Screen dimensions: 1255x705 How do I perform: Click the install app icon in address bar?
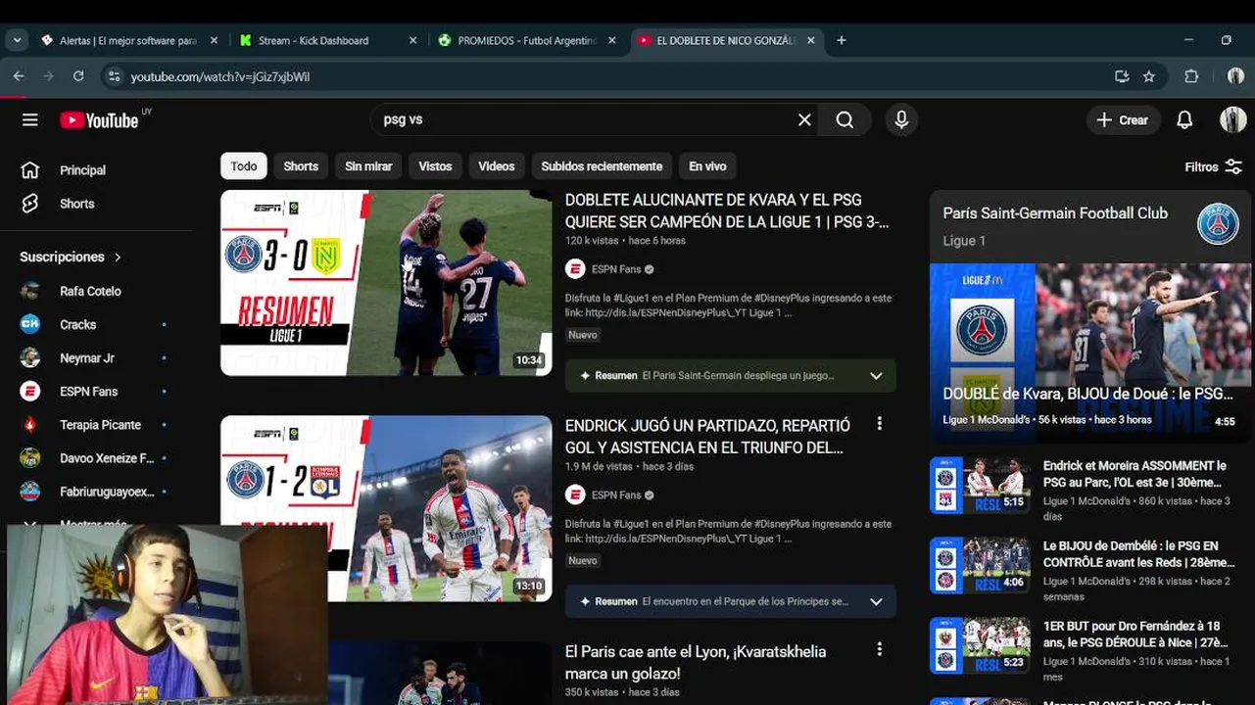pos(1122,75)
